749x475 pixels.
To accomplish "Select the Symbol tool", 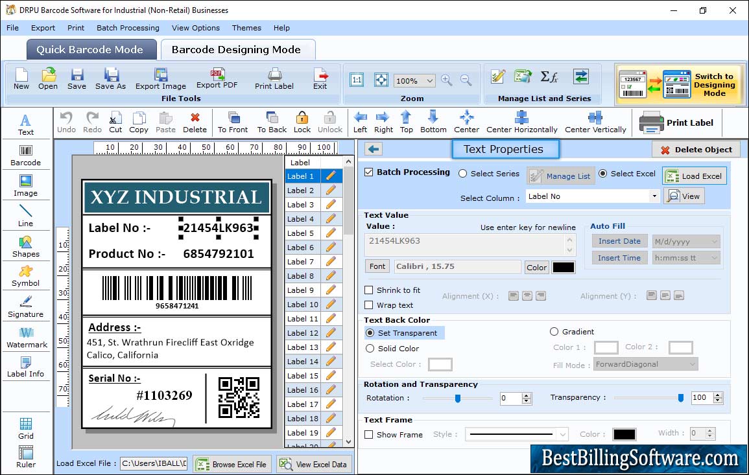I will point(26,277).
